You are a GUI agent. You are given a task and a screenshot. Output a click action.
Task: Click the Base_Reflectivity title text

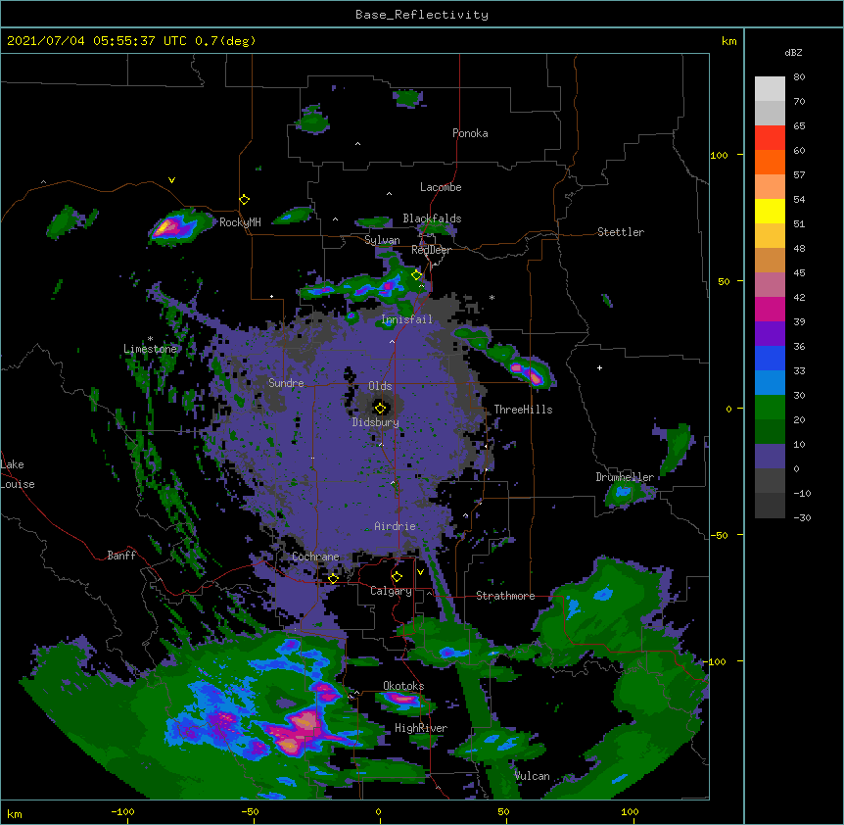pyautogui.click(x=421, y=15)
